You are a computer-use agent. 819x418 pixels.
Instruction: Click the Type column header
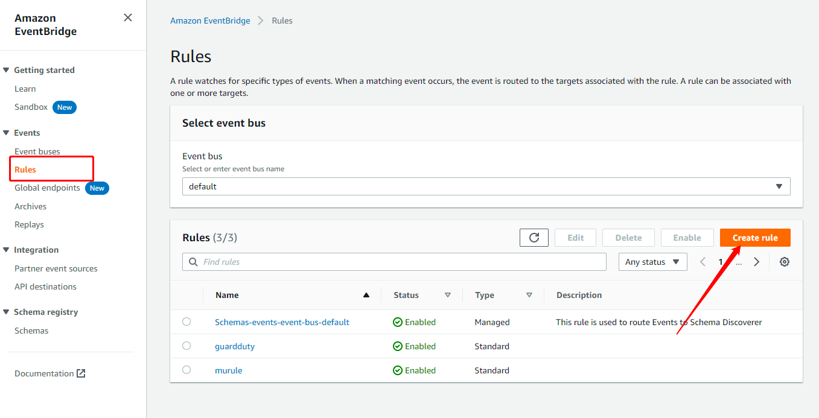pyautogui.click(x=485, y=295)
